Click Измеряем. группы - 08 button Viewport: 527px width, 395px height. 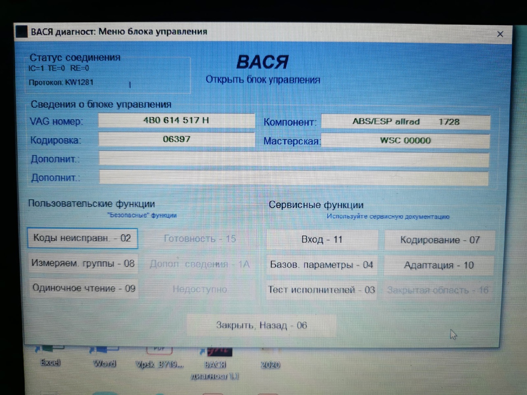[83, 264]
